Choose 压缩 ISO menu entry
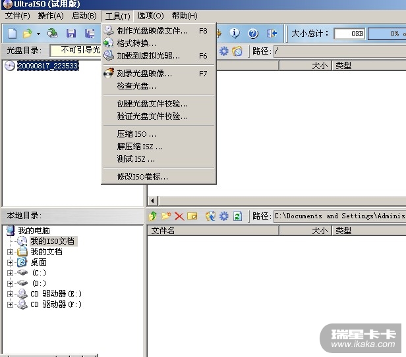The height and width of the screenshot is (357, 406). [x=159, y=134]
